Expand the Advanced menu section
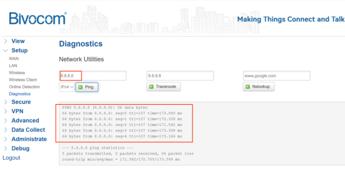The width and height of the screenshot is (345, 183). 25,121
